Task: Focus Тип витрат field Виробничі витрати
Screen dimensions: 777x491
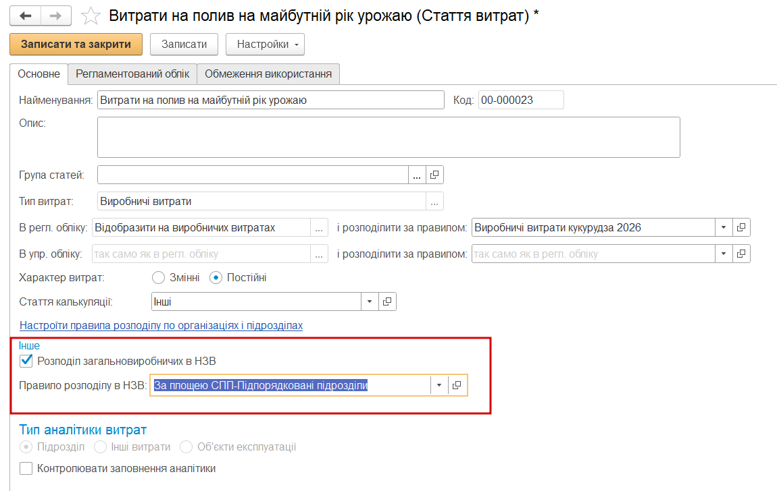Action: 261,201
